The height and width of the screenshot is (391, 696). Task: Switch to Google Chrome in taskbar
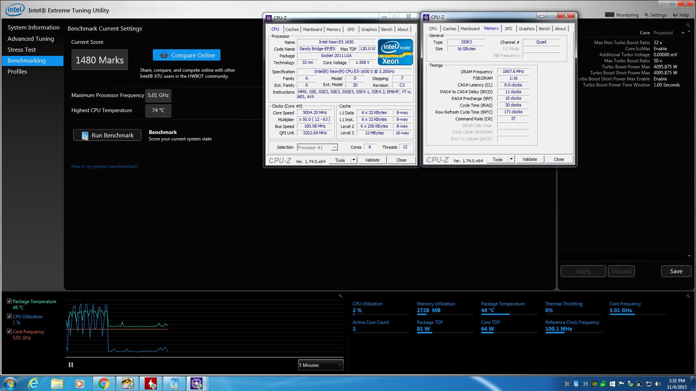(x=104, y=384)
